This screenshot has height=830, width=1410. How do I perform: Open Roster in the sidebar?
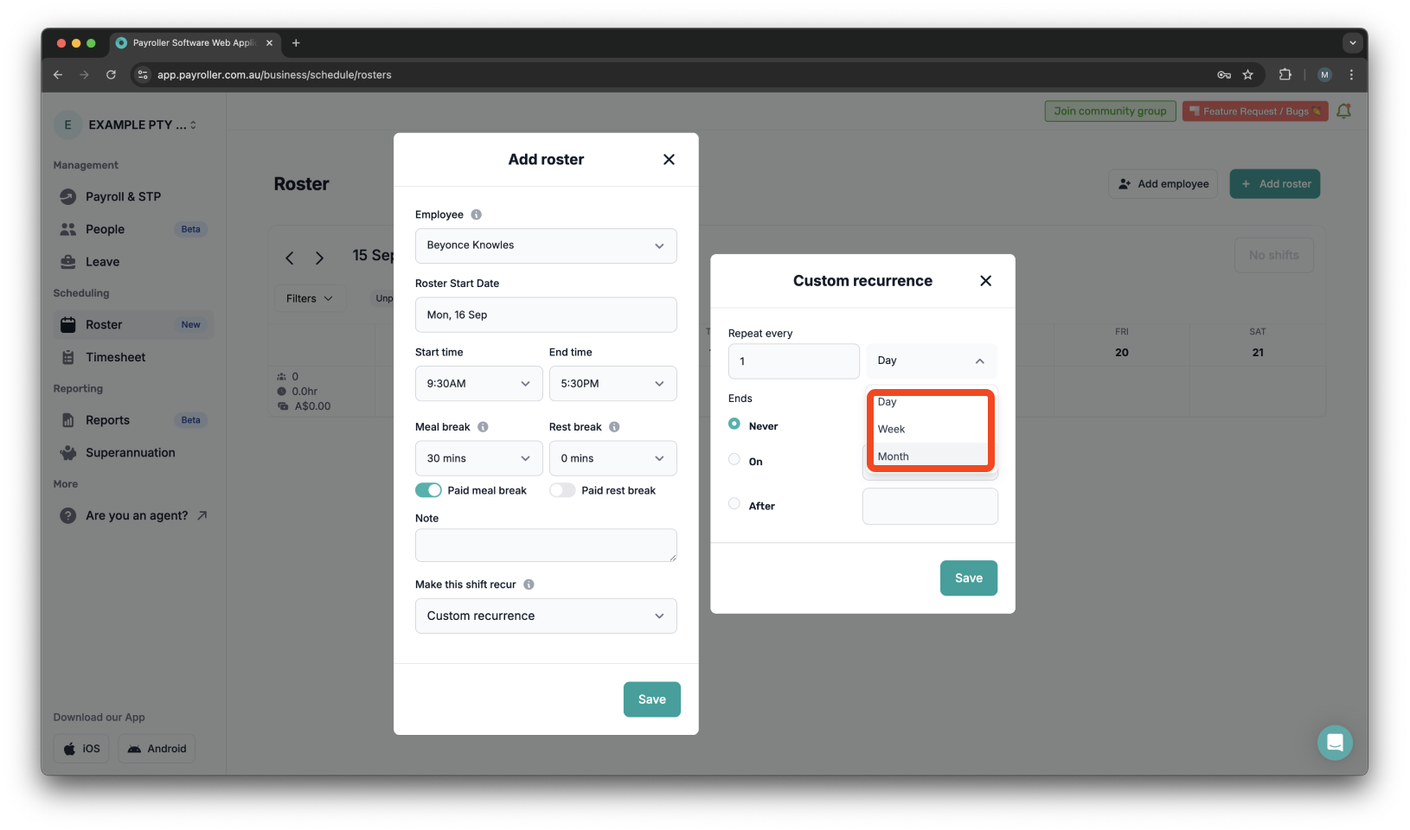pyautogui.click(x=133, y=325)
